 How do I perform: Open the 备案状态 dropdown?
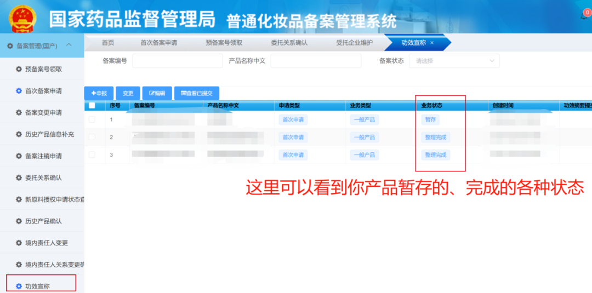(454, 61)
